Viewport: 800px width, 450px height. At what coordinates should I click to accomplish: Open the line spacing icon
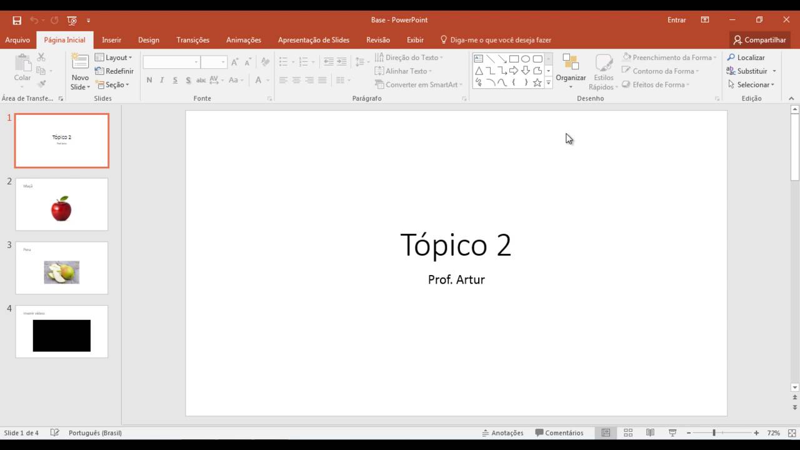tap(361, 62)
